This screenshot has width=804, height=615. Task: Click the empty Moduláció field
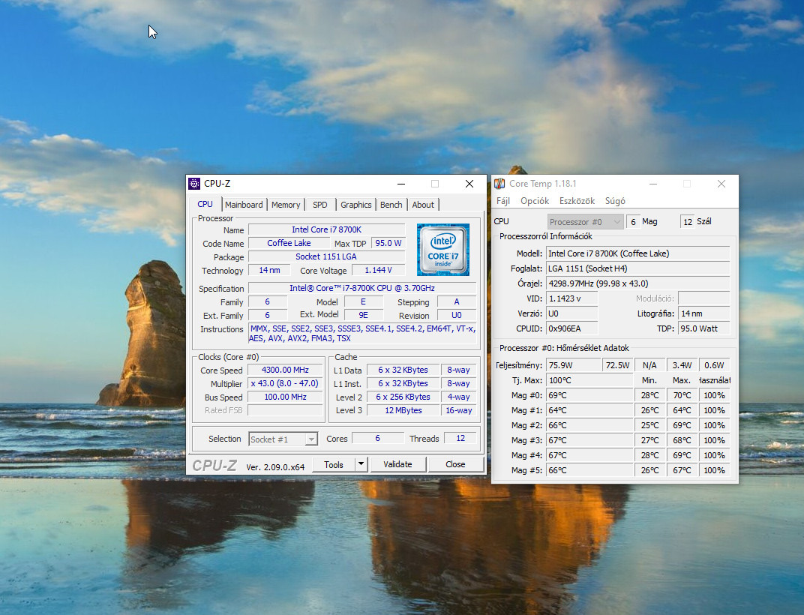[704, 298]
